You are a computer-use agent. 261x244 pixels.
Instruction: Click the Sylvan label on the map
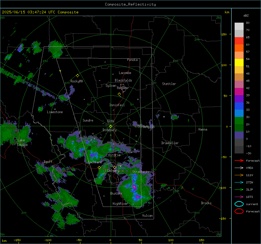coord(111,86)
